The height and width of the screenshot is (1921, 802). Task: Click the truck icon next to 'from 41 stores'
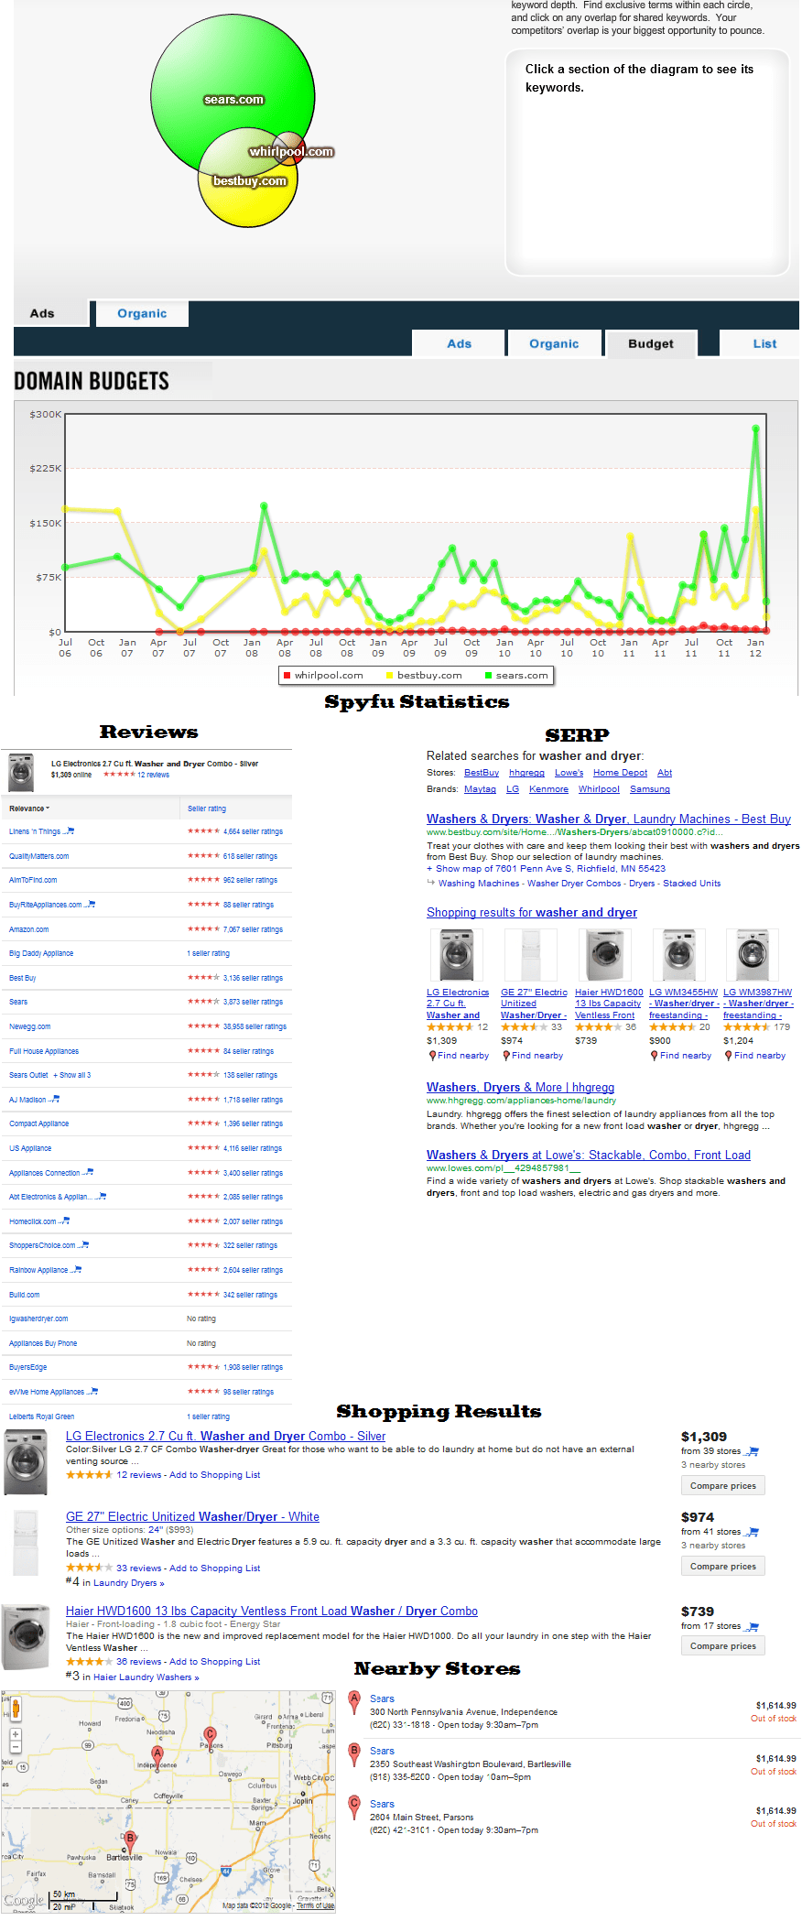click(753, 1532)
